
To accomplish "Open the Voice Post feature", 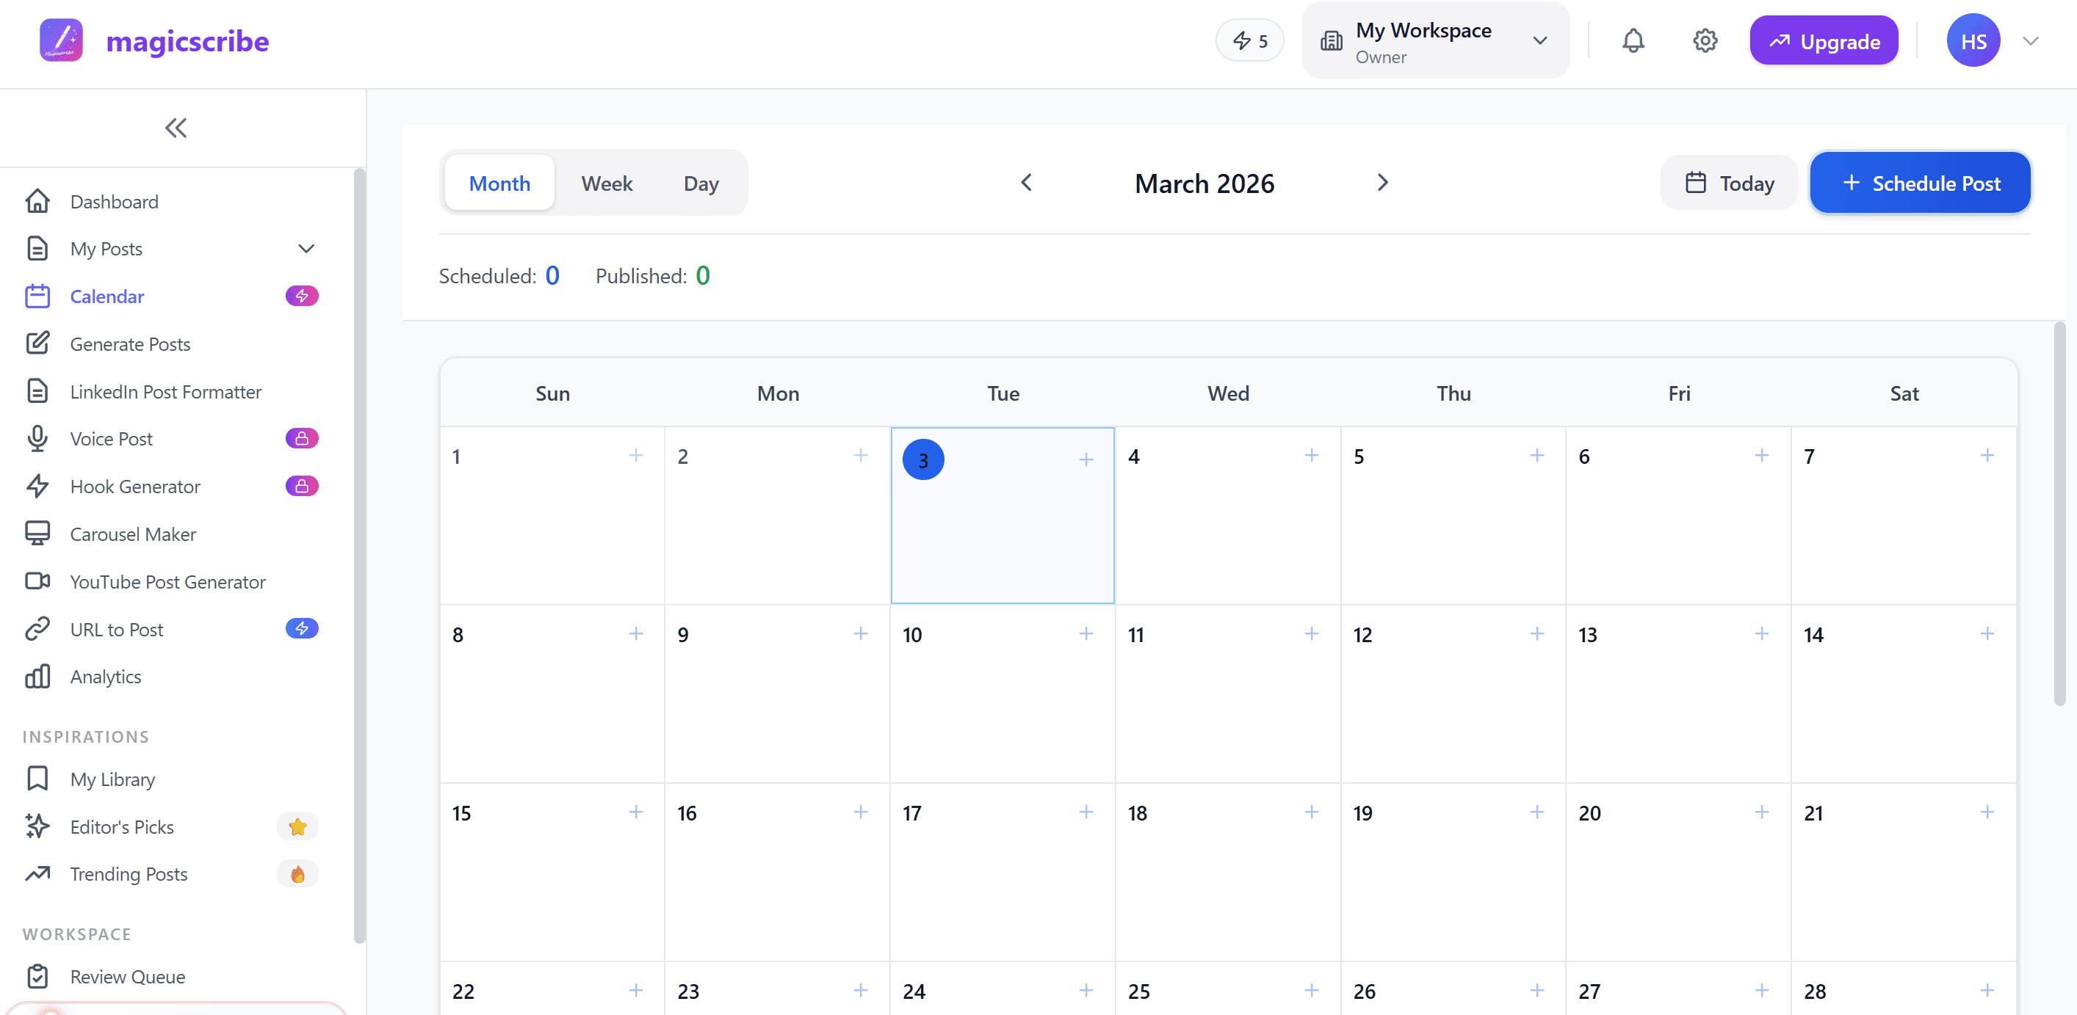I will (110, 438).
